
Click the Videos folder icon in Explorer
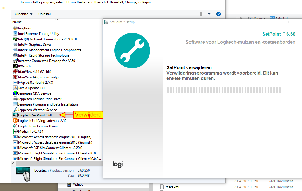tap(69, 184)
